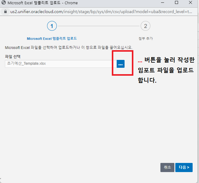Click the red ellipsis in the annotation text

click(140, 61)
